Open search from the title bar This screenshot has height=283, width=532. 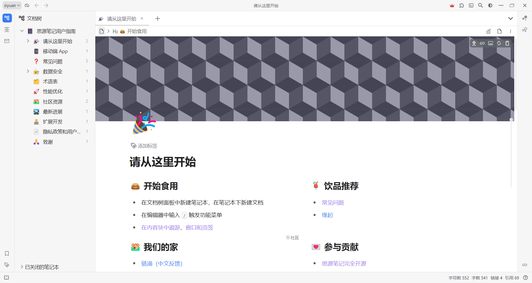[480, 5]
